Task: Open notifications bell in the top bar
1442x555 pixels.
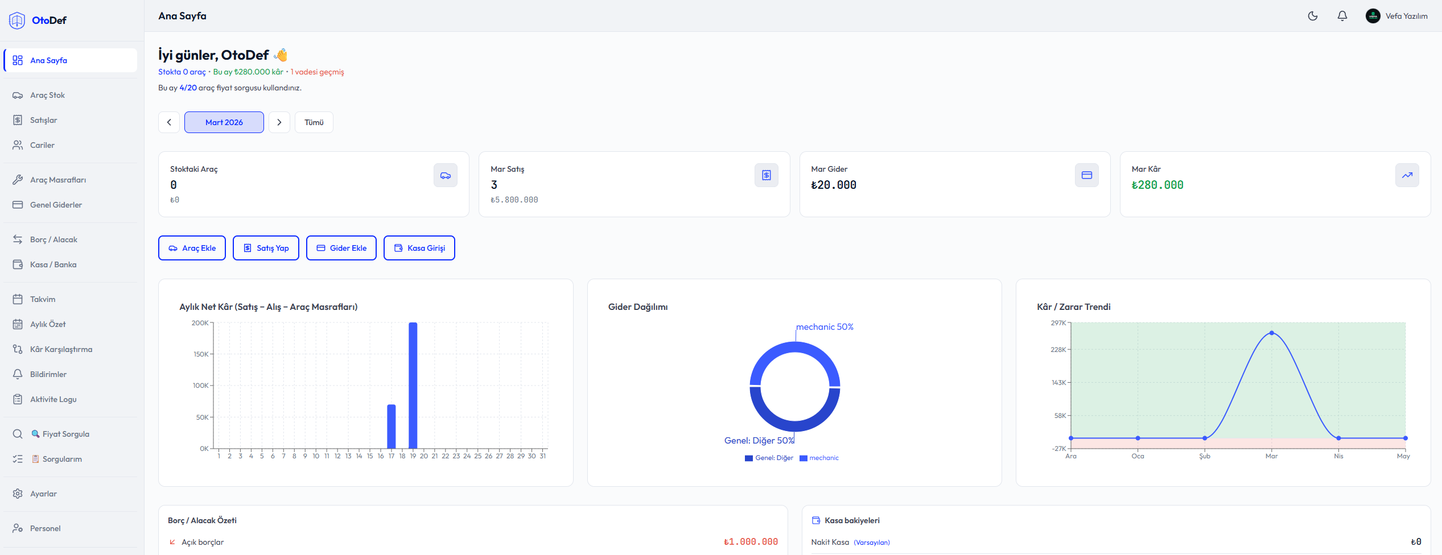Action: 1342,16
